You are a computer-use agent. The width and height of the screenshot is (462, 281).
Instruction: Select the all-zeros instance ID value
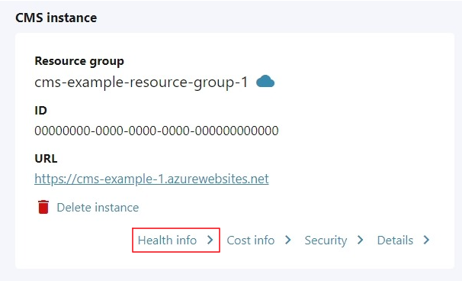156,131
